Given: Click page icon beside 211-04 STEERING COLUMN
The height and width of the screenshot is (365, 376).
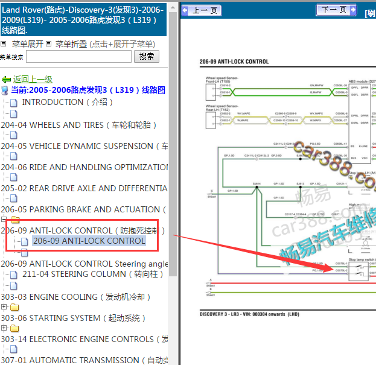Looking at the screenshot, I should point(14,275).
